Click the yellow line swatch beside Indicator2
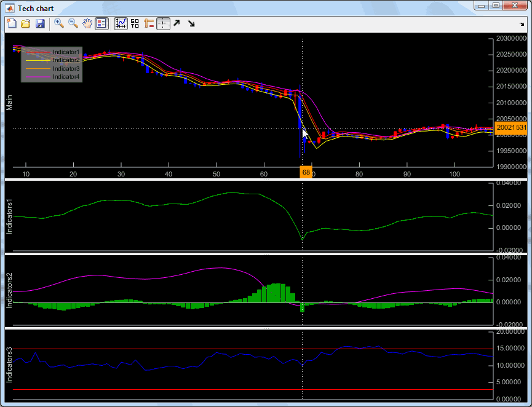The image size is (532, 407). 37,60
